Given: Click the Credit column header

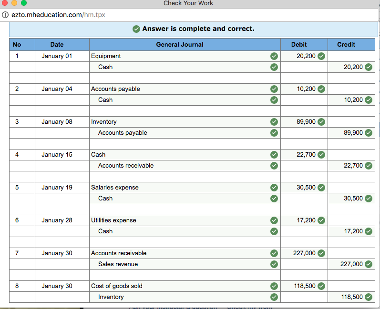Looking at the screenshot, I should pos(351,45).
